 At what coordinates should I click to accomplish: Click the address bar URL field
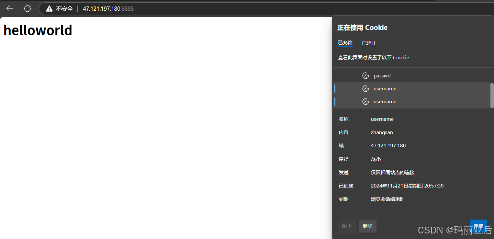[x=108, y=8]
